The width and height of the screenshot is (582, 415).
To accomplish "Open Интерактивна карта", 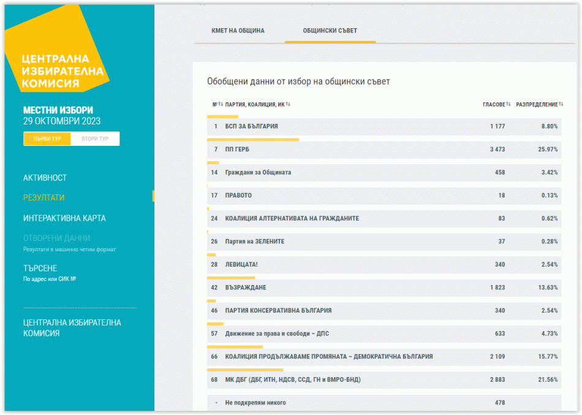I will pyautogui.click(x=64, y=218).
